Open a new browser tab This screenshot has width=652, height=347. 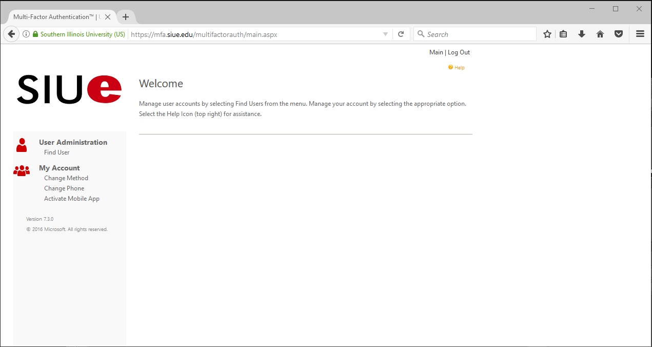(126, 17)
